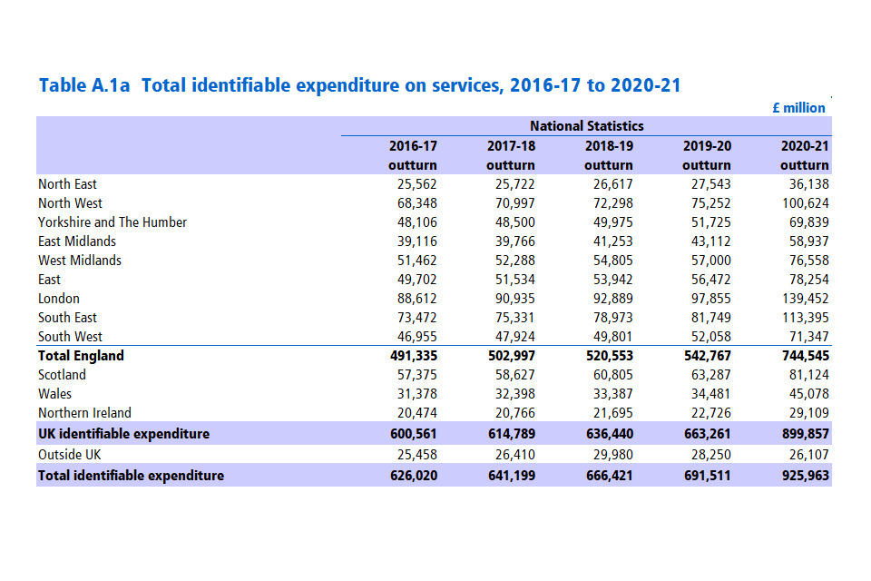This screenshot has height=581, width=871.
Task: Click the 'Scotland' row label
Action: pos(62,375)
